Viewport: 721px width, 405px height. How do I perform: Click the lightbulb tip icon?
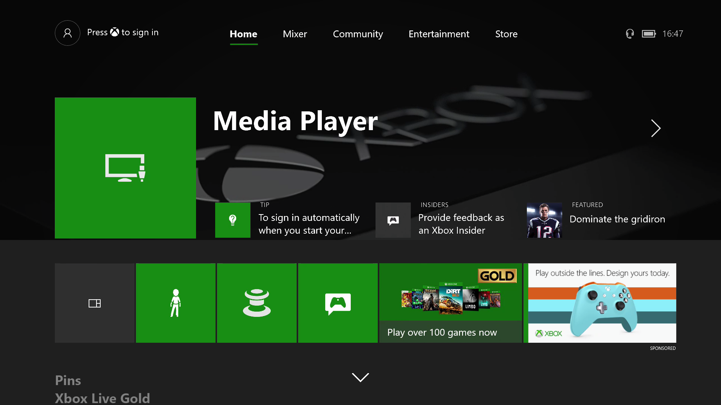(232, 220)
